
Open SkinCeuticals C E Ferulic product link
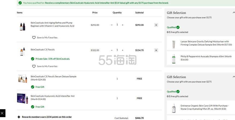pyautogui.click(x=43, y=50)
